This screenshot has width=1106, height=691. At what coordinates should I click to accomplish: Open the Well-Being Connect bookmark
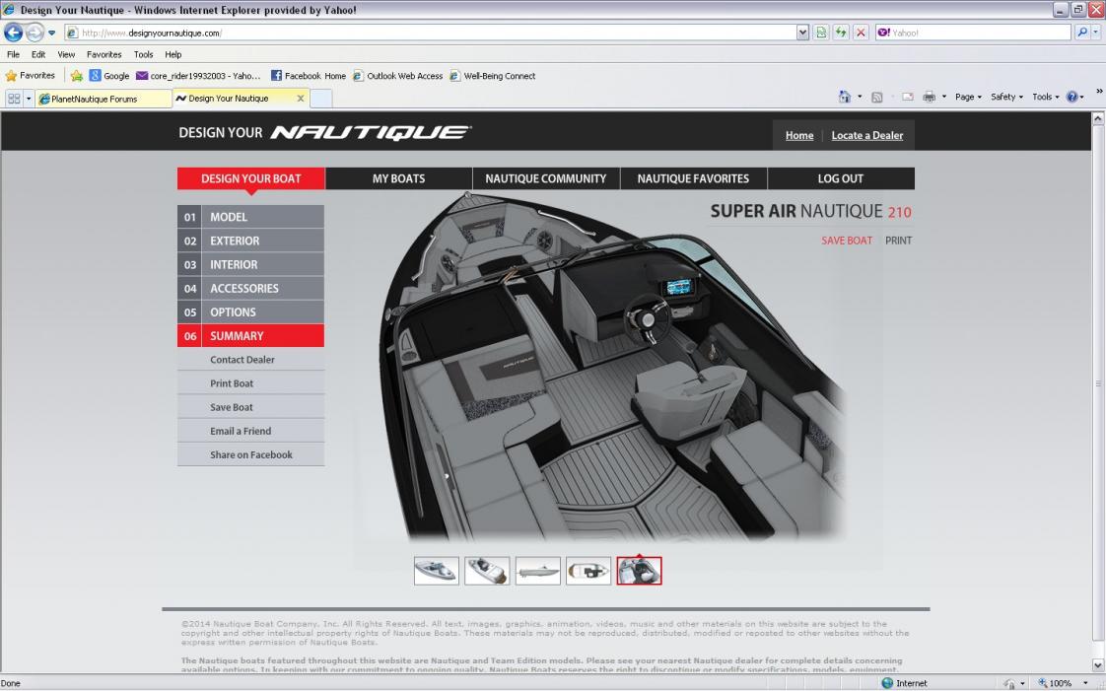point(493,76)
